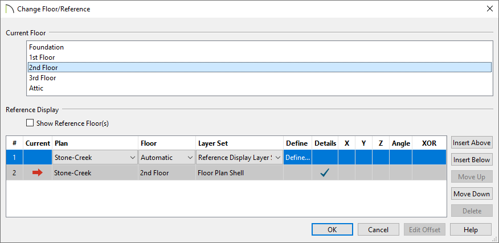Click the Move Down button
The image size is (499, 243).
click(472, 193)
